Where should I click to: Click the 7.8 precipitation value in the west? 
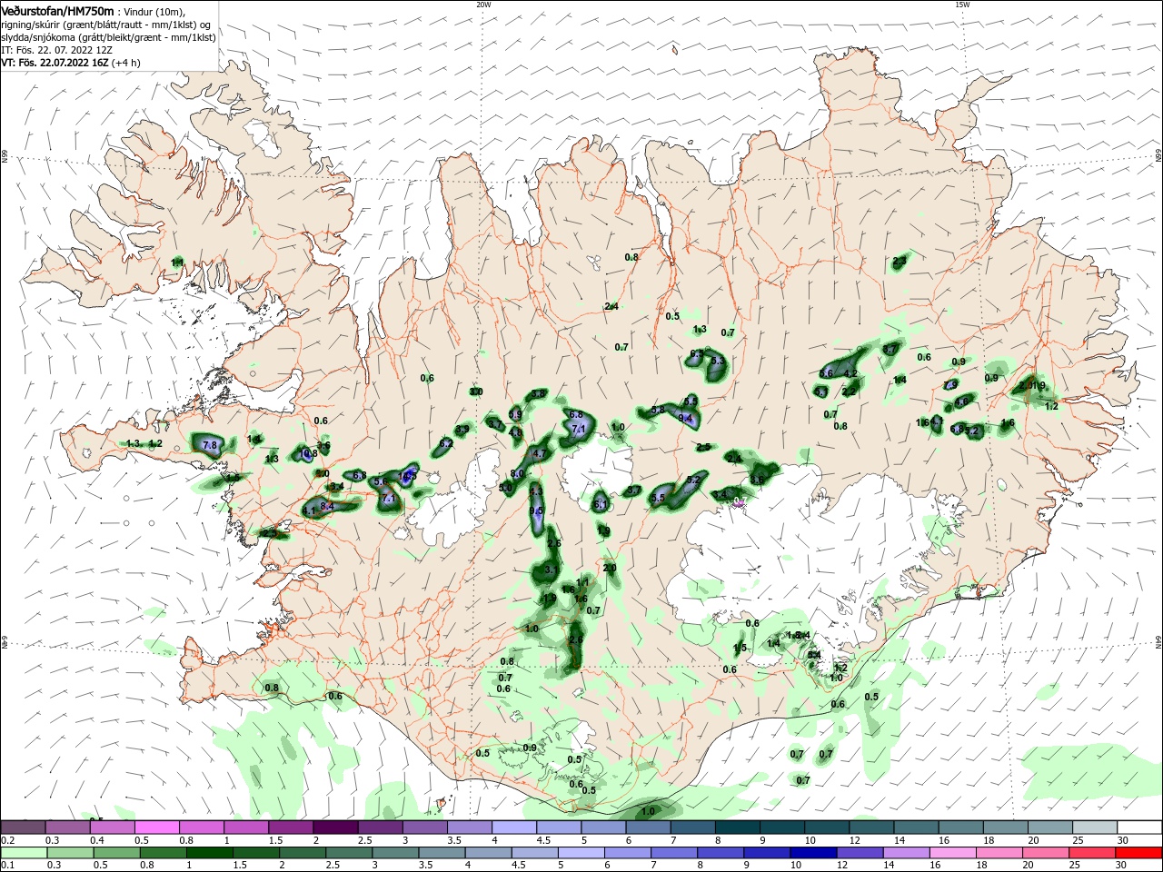click(210, 445)
